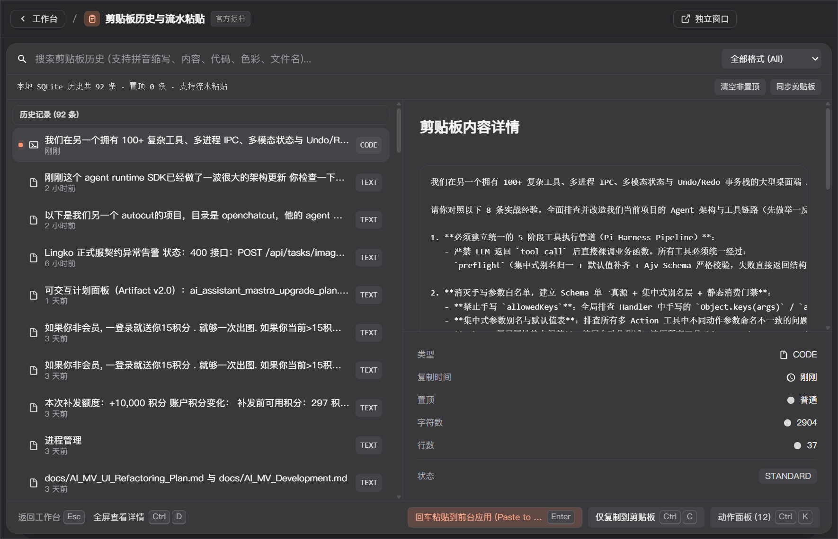838x539 pixels.
Task: Click 仅复制到剪贴板 button
Action: (646, 517)
